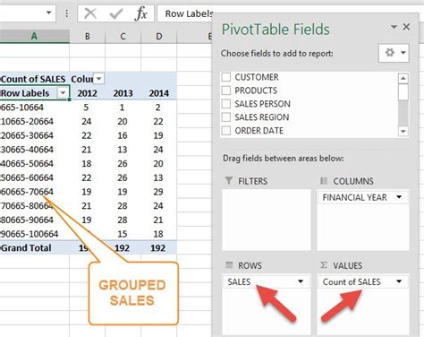The width and height of the screenshot is (424, 337).
Task: Select column A header
Action: pyautogui.click(x=34, y=36)
